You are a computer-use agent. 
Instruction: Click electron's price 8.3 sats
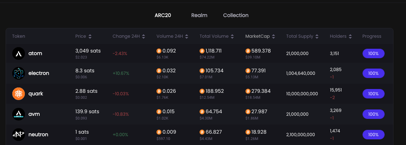pos(85,71)
